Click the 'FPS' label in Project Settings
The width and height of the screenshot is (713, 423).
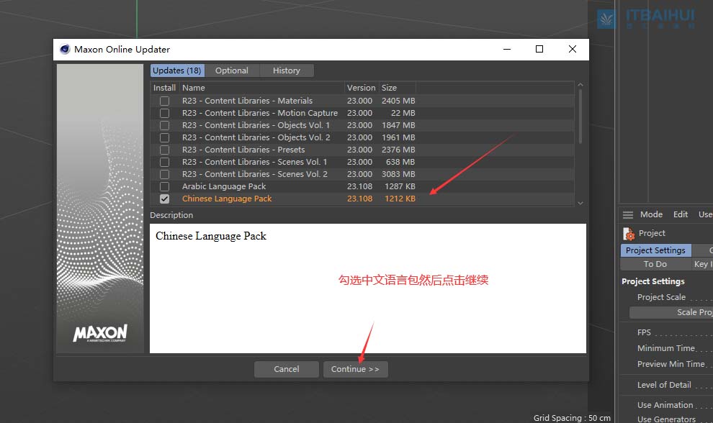click(x=644, y=332)
